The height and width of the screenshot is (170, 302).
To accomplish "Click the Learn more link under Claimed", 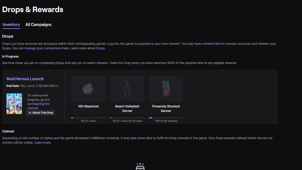I will click(x=42, y=142).
